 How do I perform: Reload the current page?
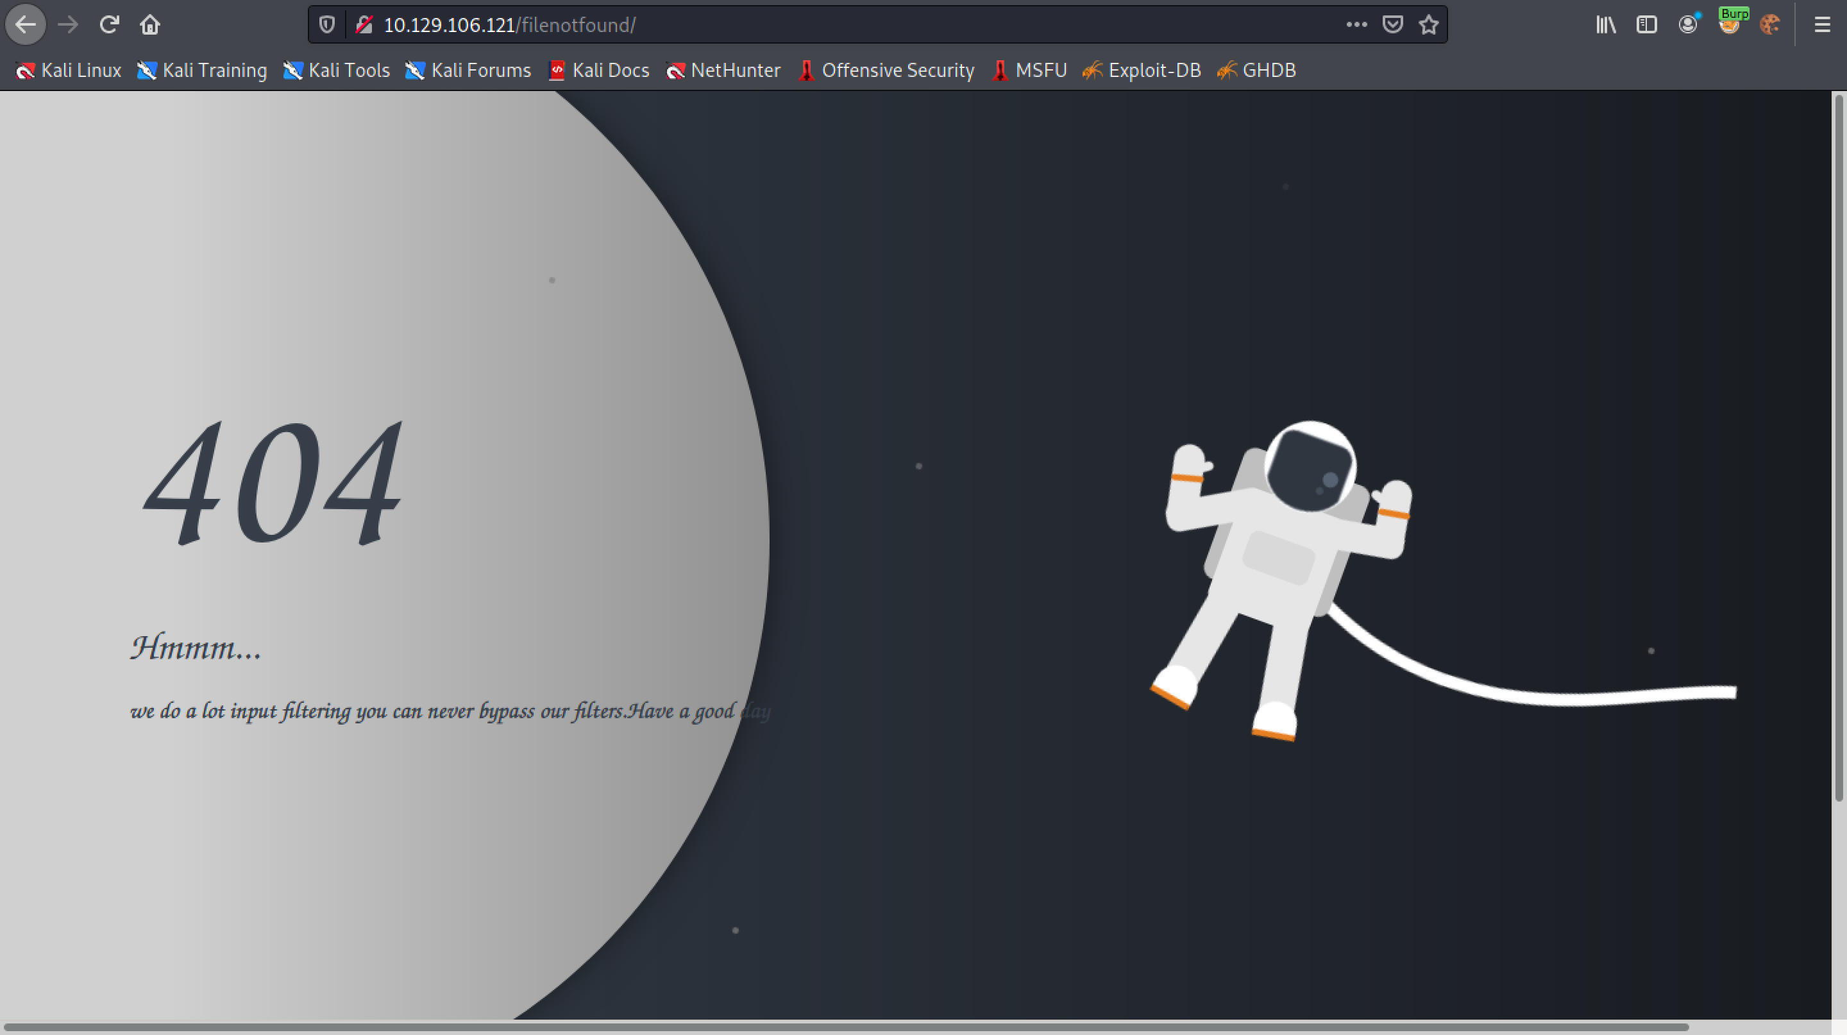[x=109, y=25]
